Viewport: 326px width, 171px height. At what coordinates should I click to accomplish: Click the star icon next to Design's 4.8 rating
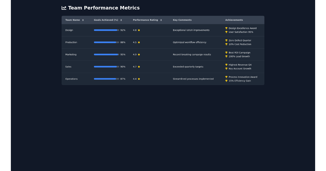coord(139,30)
